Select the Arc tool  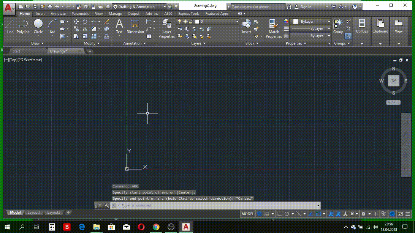coord(52,26)
